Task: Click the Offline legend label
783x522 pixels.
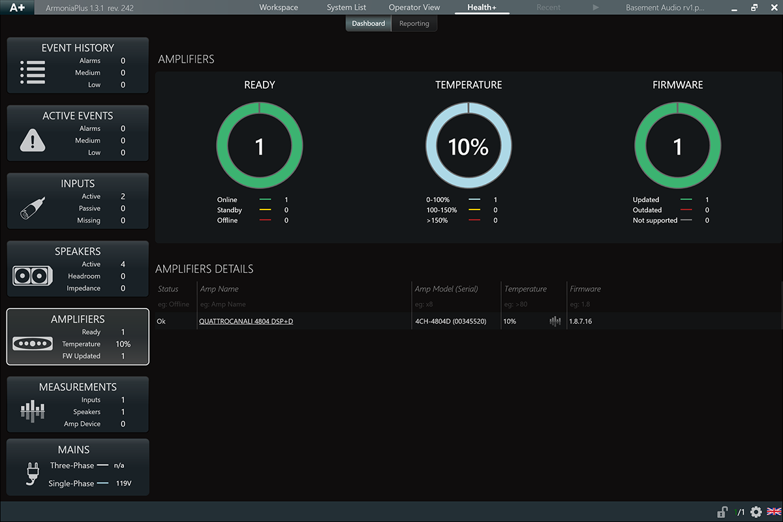Action: [228, 221]
